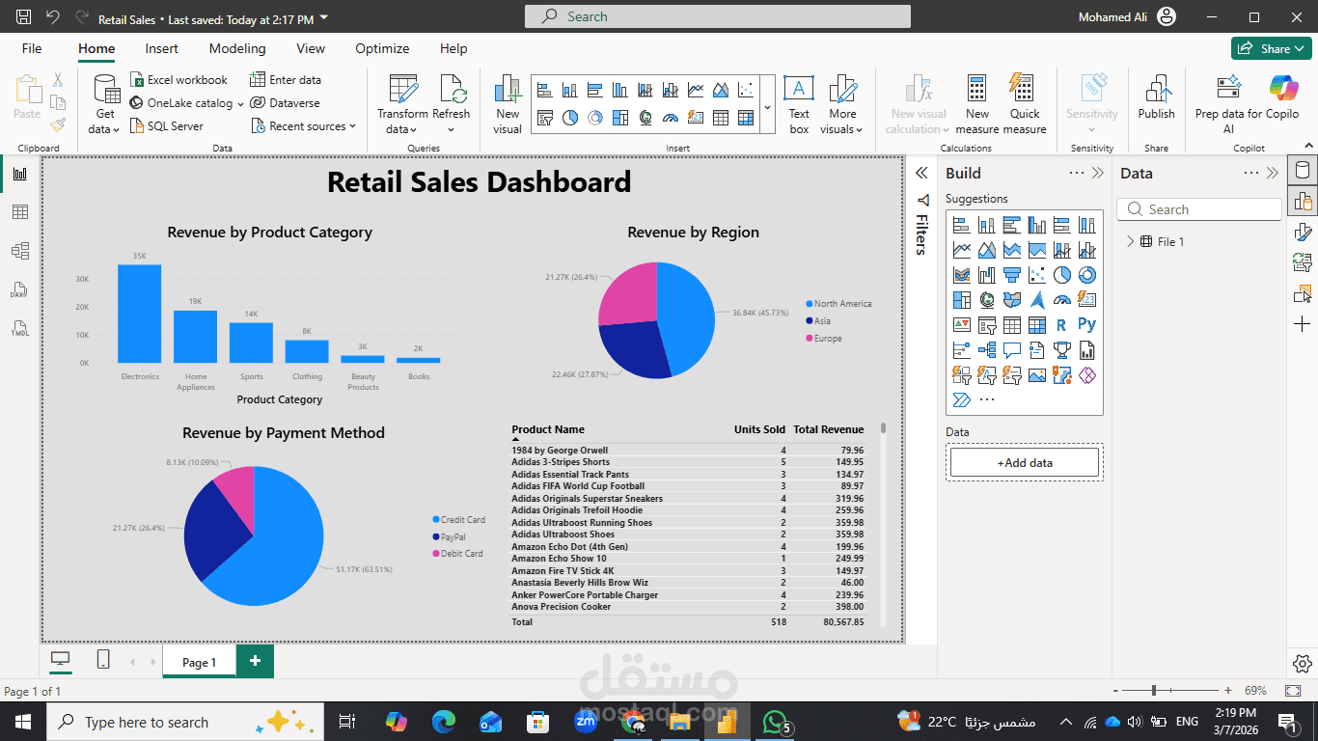Select the Optimize ribbon tab

(x=382, y=48)
